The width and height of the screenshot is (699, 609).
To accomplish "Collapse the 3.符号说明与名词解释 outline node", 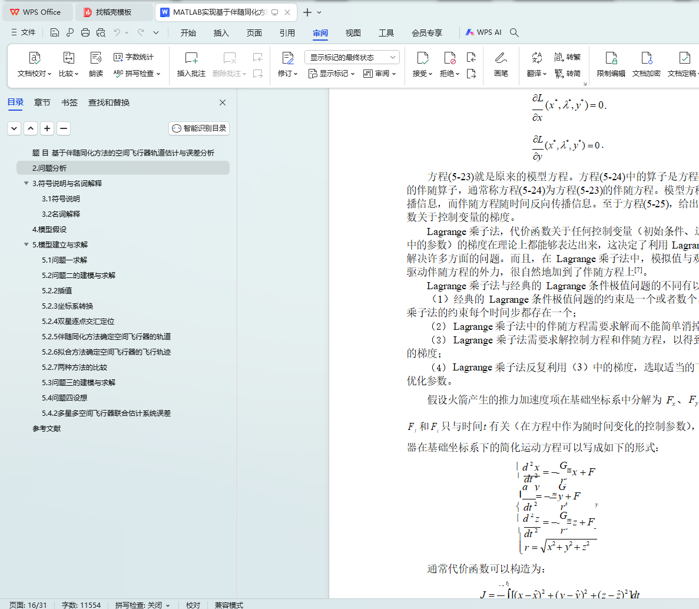I will [26, 183].
